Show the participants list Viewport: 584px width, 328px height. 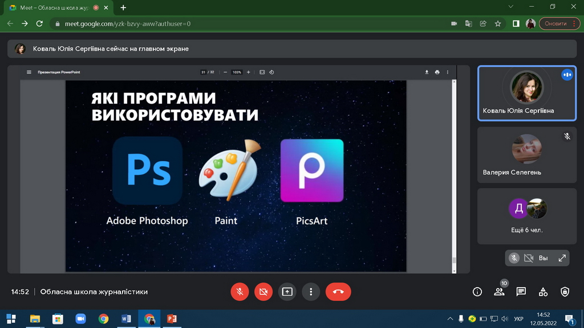(499, 292)
